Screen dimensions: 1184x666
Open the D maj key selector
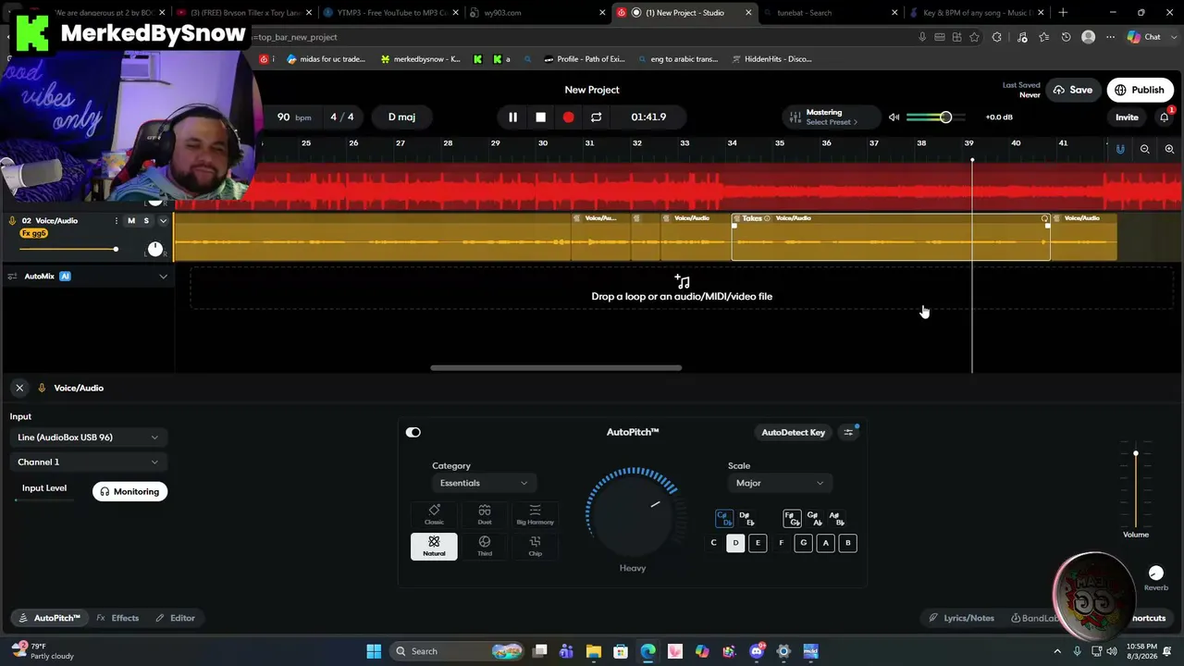click(x=401, y=117)
